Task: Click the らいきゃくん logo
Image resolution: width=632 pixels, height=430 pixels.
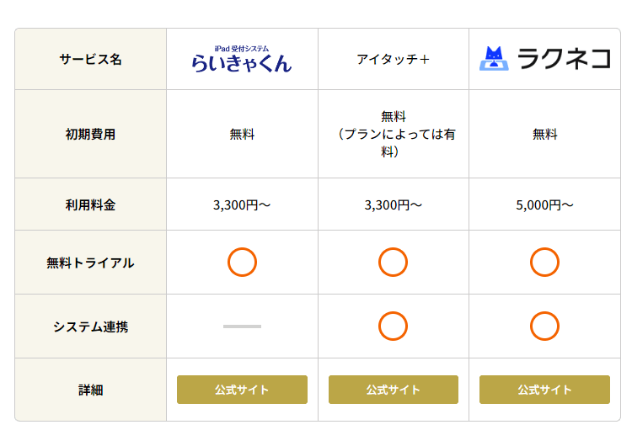Action: [242, 59]
